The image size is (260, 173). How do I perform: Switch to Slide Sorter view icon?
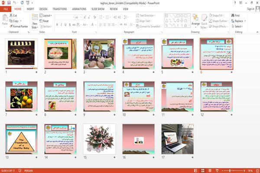[203, 170]
